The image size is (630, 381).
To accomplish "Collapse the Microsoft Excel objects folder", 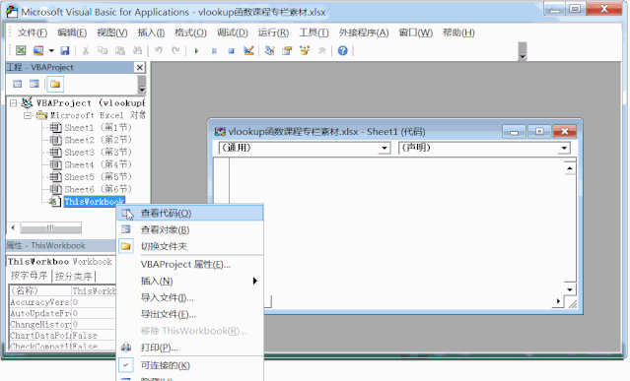I will pyautogui.click(x=28, y=115).
